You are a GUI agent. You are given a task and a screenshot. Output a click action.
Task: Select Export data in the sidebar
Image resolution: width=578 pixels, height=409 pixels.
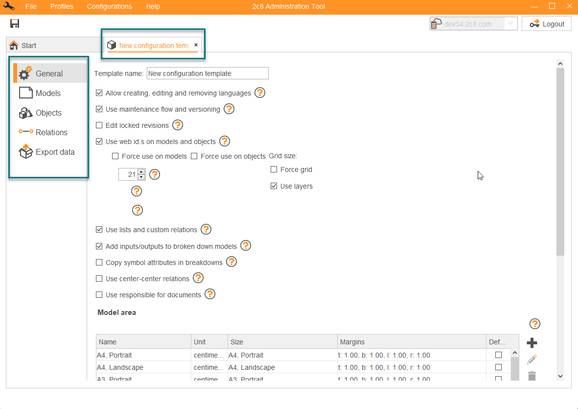(50, 152)
